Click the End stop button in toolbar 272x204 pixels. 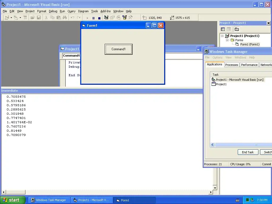(x=99, y=18)
